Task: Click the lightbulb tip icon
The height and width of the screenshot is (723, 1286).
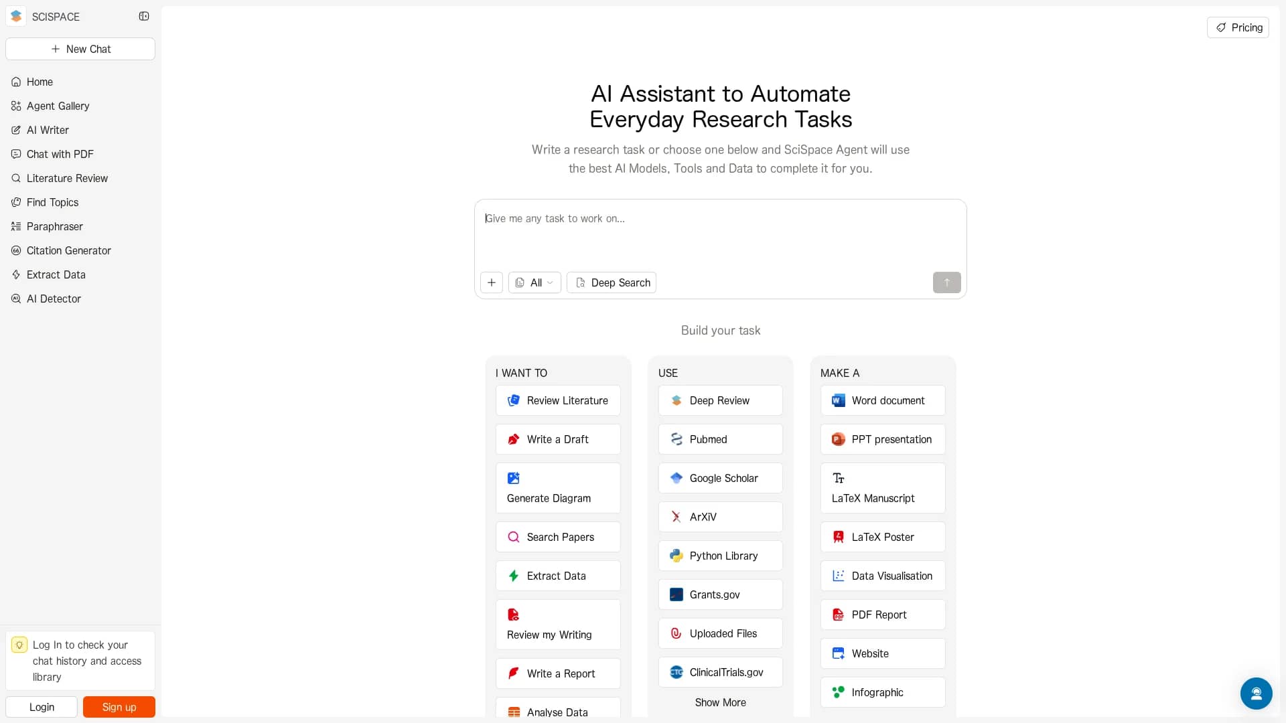Action: tap(19, 645)
